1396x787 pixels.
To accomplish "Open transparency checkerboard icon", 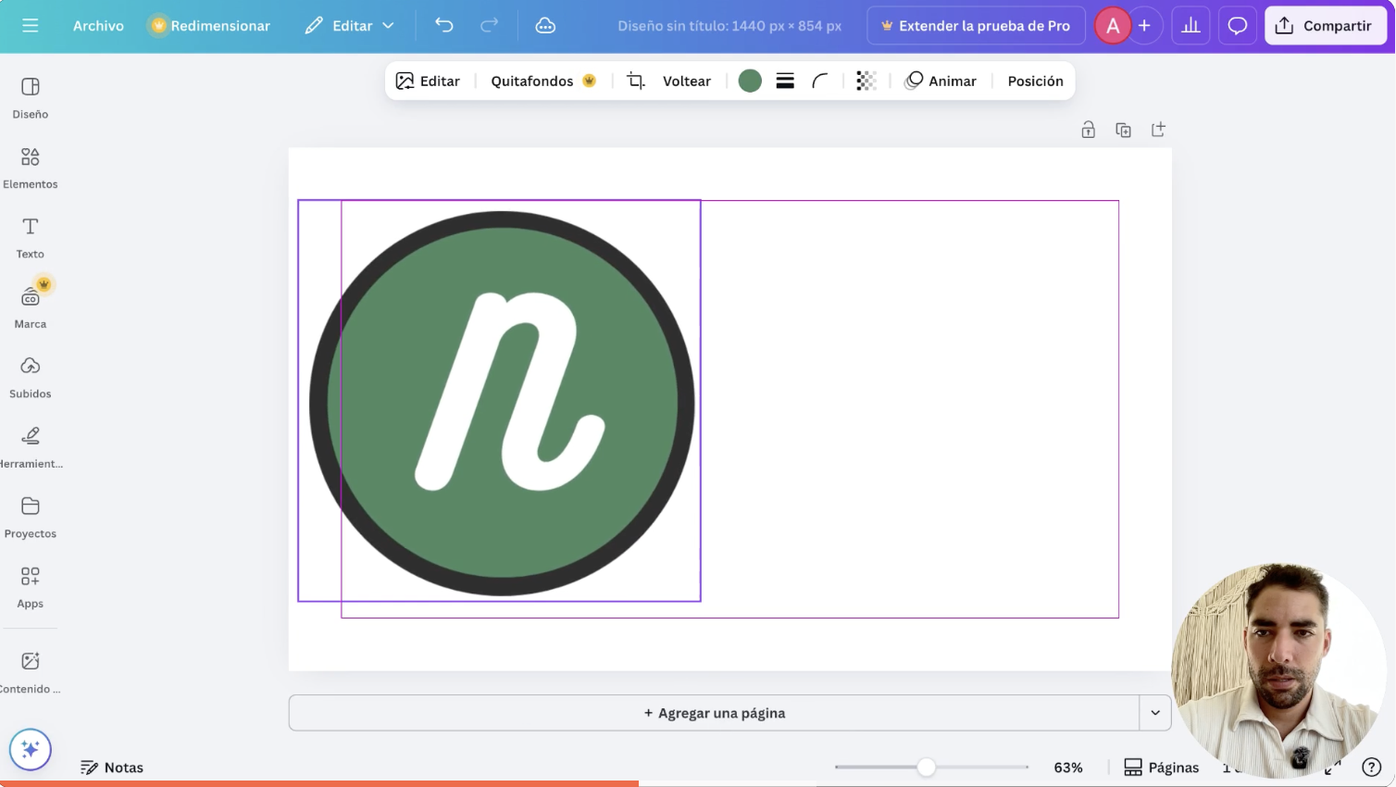I will [866, 81].
